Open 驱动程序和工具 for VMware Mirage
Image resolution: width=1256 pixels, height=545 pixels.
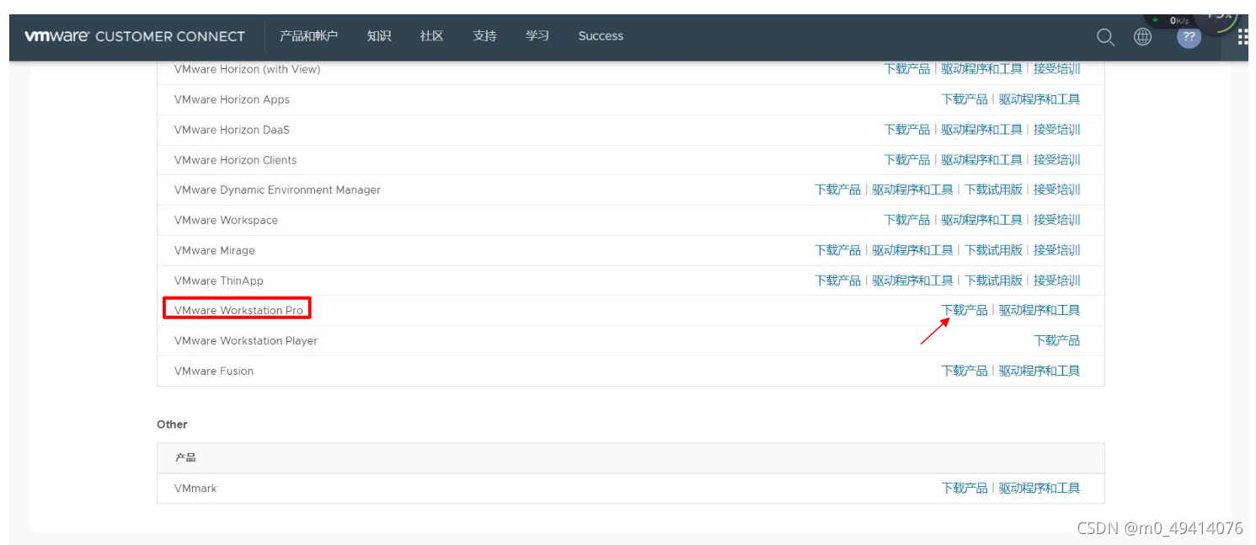tap(913, 250)
